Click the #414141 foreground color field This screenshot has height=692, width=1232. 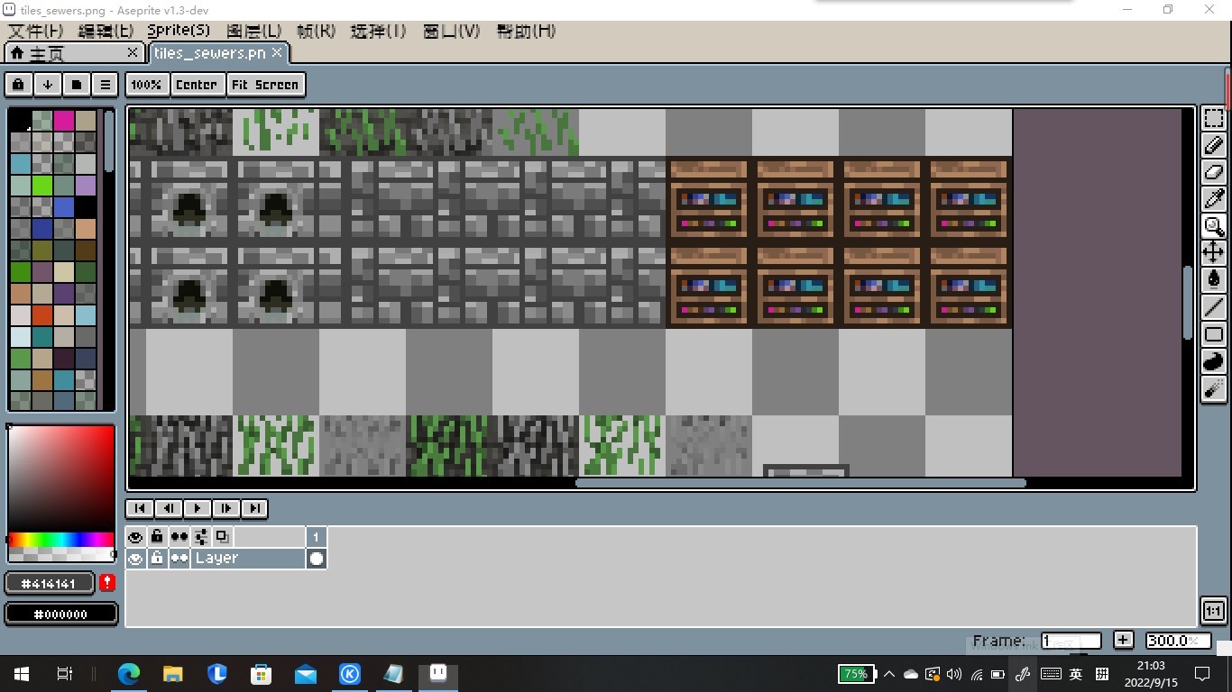(x=51, y=583)
